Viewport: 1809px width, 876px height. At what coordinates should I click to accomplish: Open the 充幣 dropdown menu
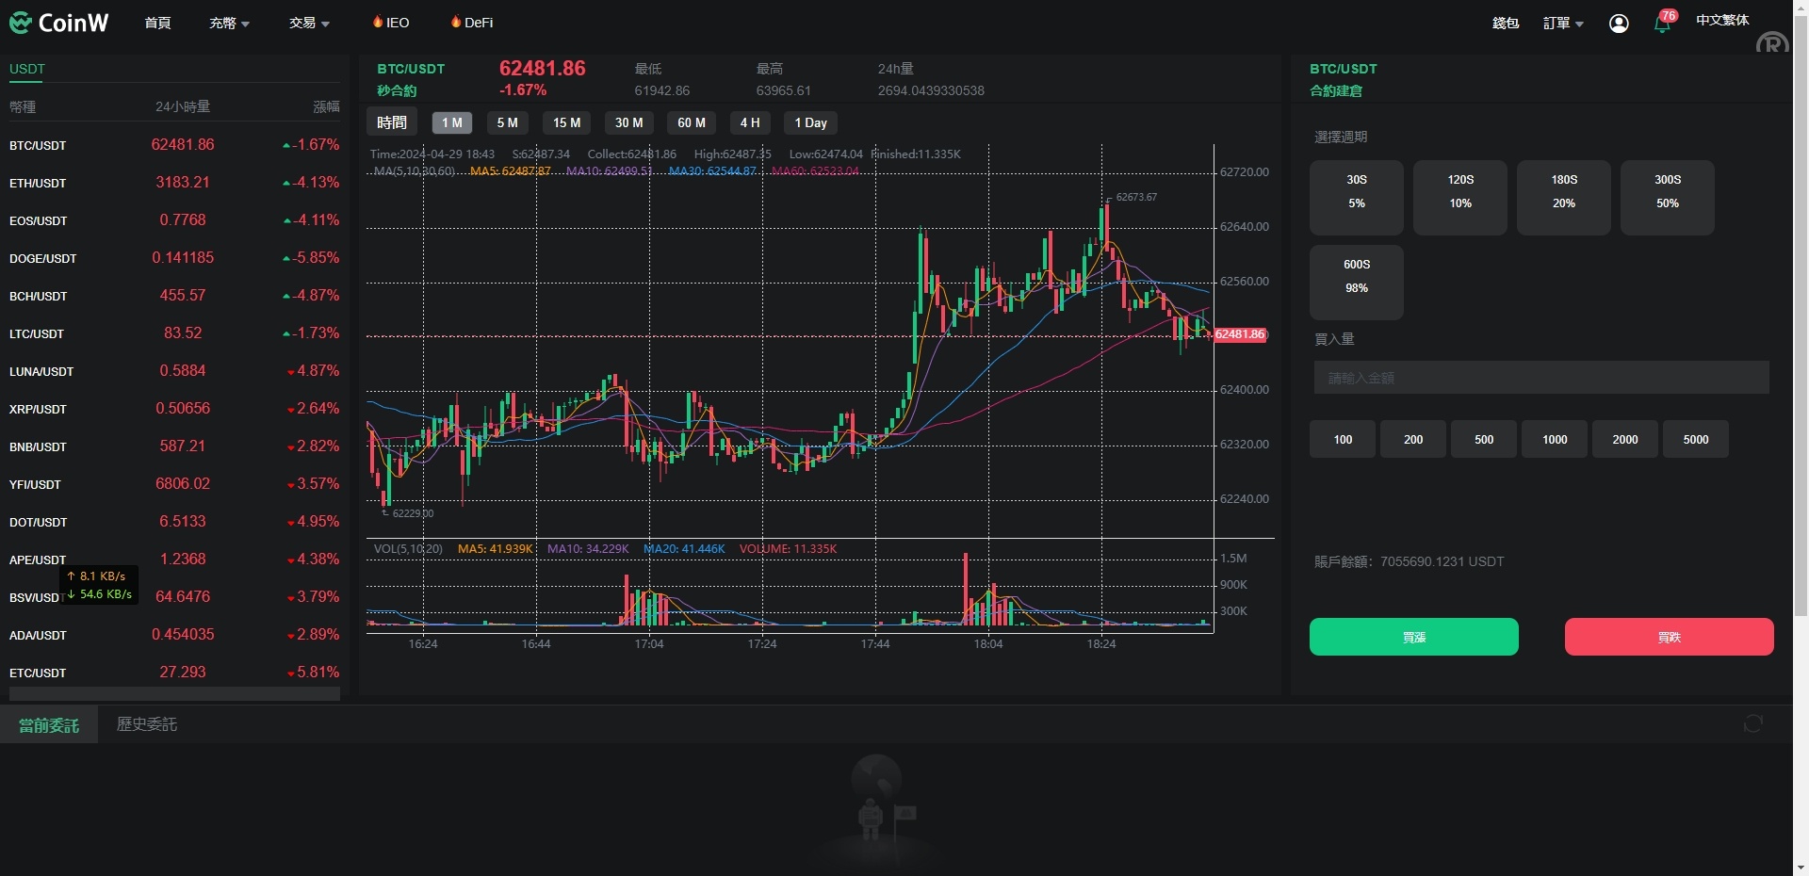[228, 23]
